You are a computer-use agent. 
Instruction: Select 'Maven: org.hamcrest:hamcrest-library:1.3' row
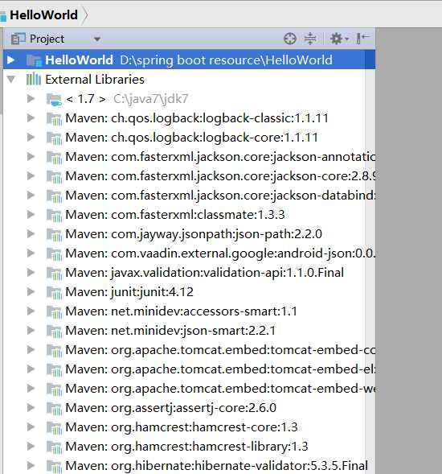pyautogui.click(x=190, y=447)
